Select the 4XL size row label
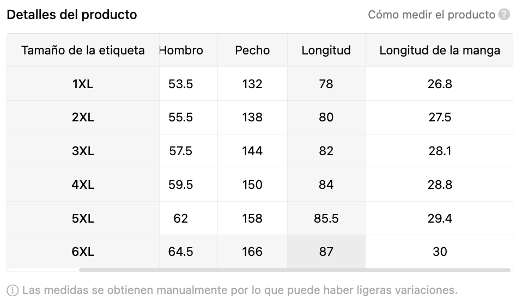This screenshot has width=522, height=307. click(x=83, y=185)
